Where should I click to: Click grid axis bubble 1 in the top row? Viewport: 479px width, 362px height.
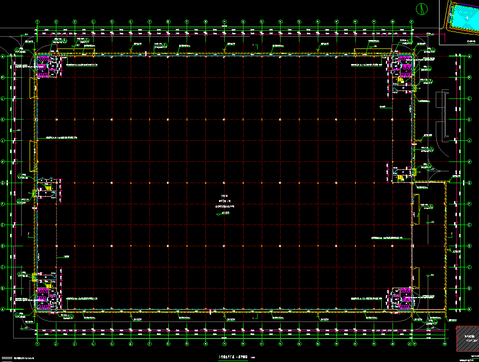37,22
